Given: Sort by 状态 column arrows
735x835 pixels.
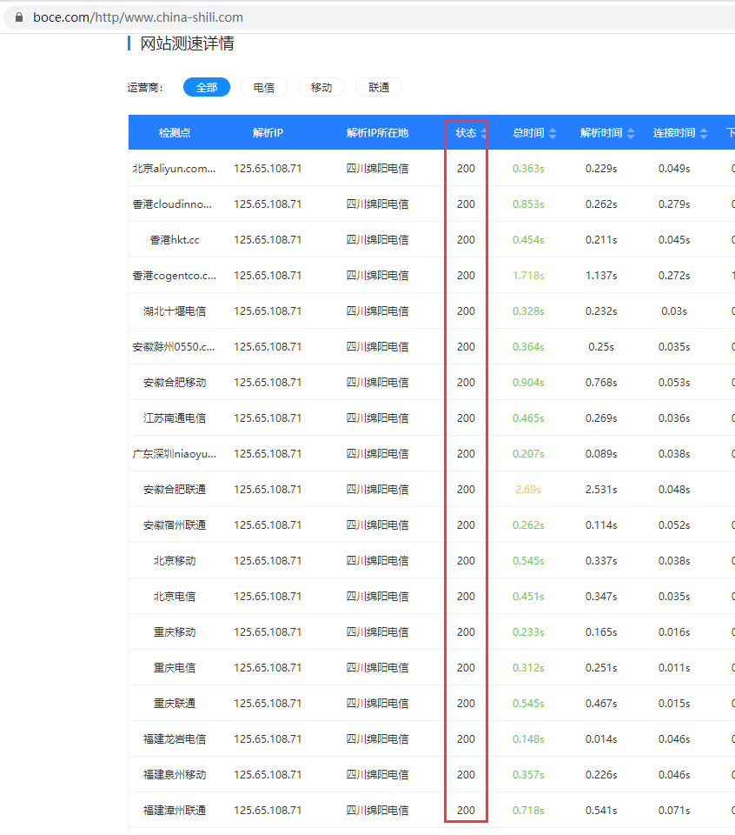Looking at the screenshot, I should point(484,133).
